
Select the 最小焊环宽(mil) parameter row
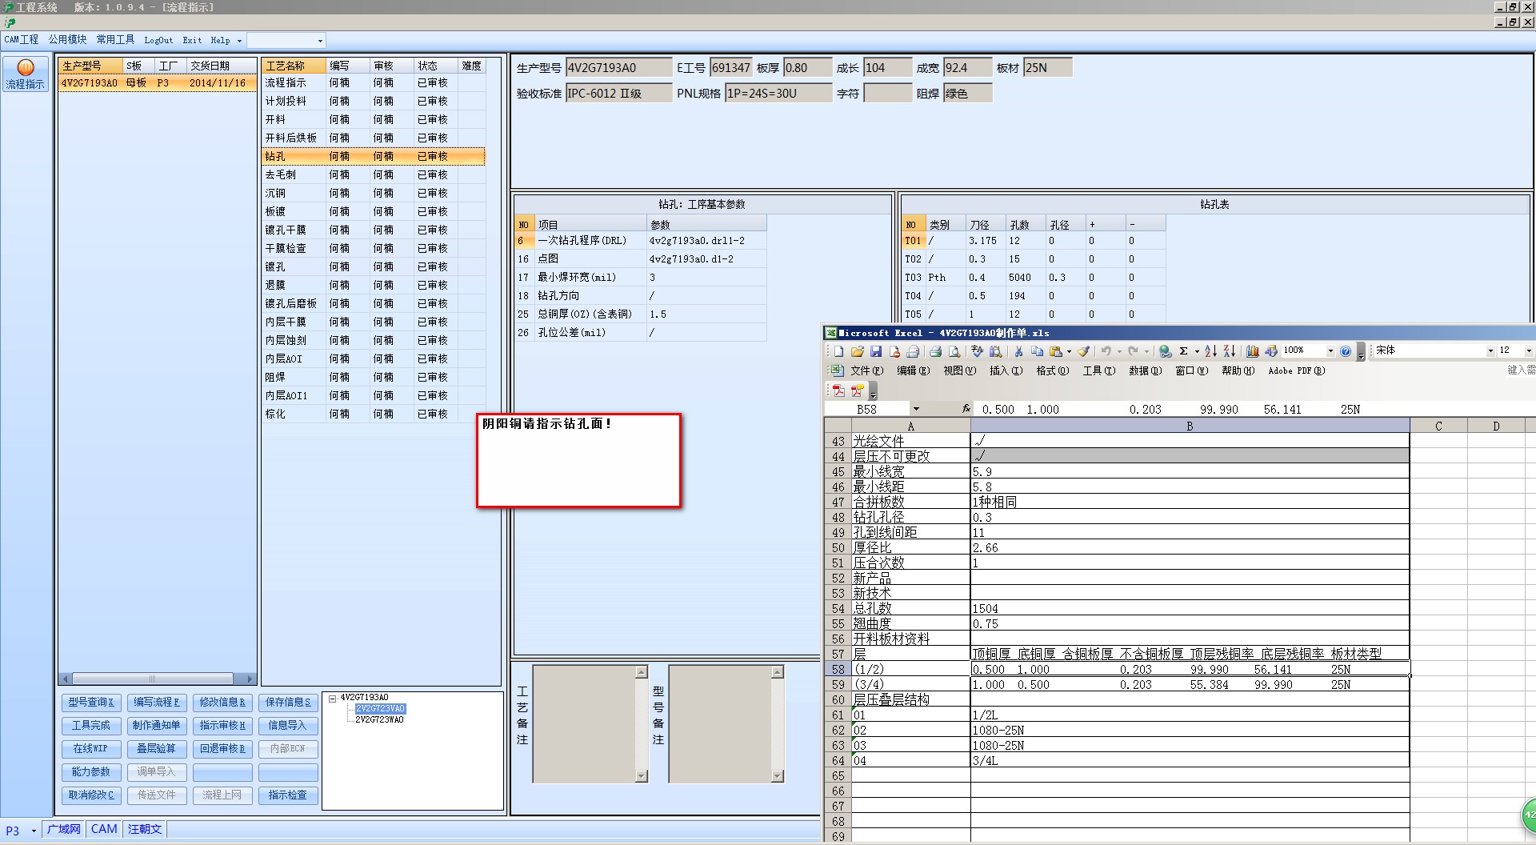tap(641, 278)
